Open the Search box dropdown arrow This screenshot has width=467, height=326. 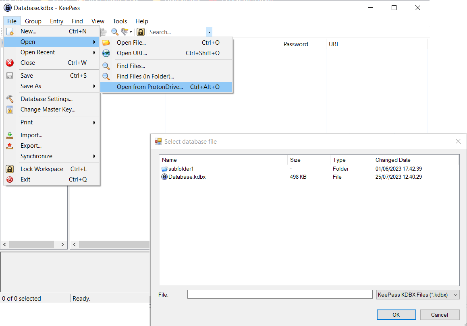[x=209, y=32]
